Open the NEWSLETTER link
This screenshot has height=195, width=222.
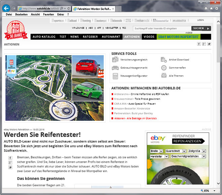point(112,28)
